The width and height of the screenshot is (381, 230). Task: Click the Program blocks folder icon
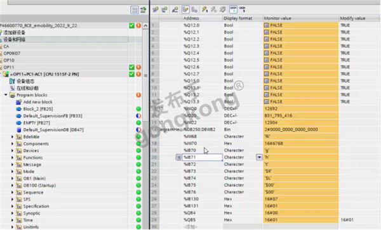pos(12,95)
